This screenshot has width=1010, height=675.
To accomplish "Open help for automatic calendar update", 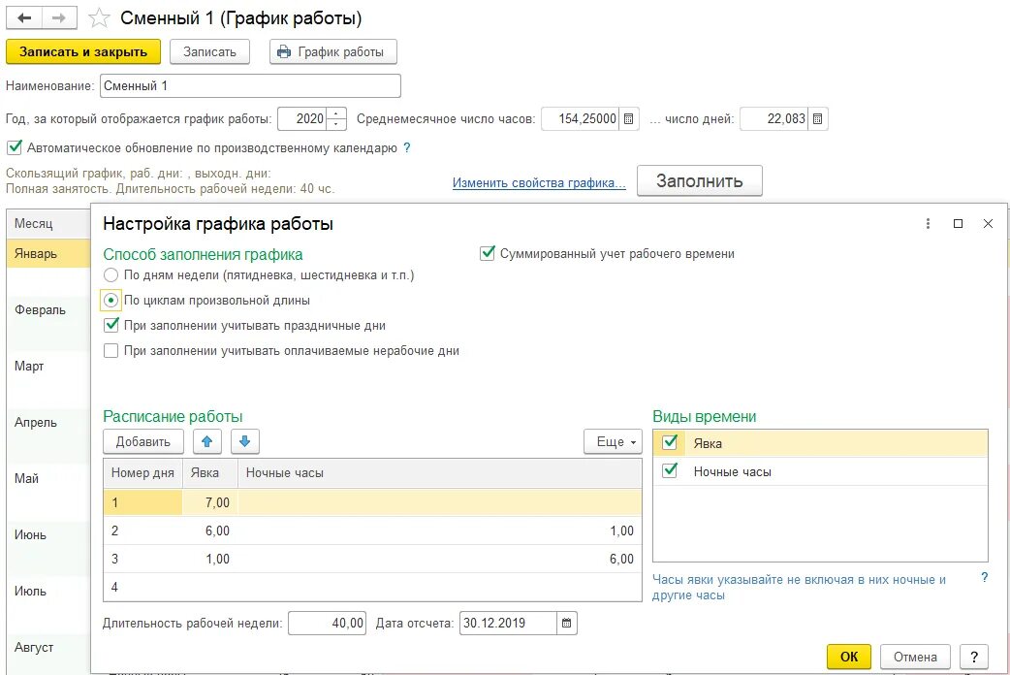I will click(406, 147).
